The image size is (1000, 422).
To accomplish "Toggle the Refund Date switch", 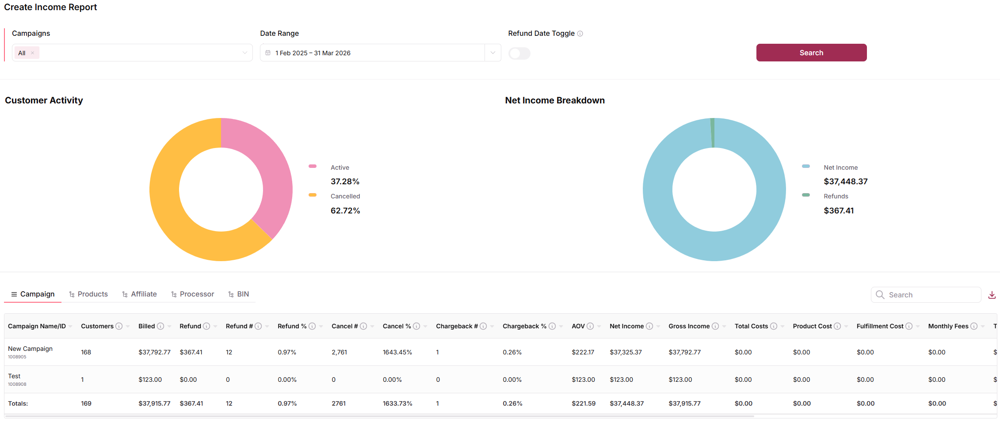I will (x=519, y=53).
